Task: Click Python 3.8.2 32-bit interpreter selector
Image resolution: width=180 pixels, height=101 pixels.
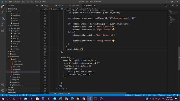Action: point(15,95)
